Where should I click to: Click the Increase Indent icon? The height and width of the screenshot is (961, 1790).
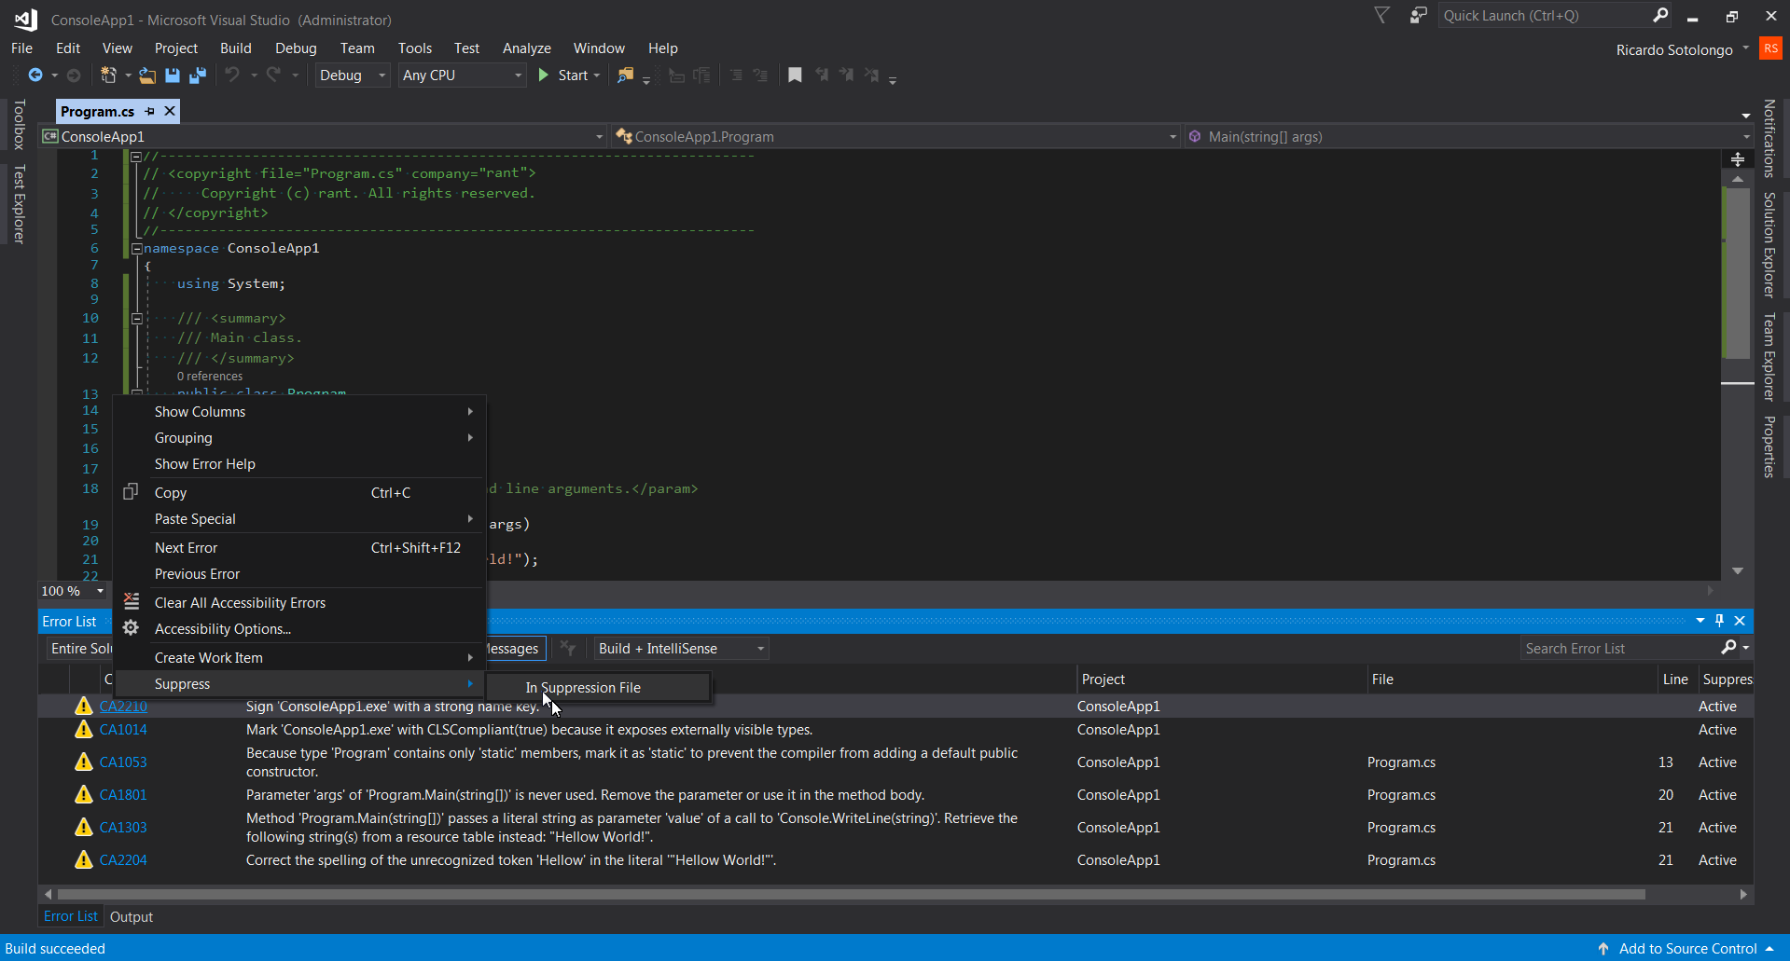760,76
